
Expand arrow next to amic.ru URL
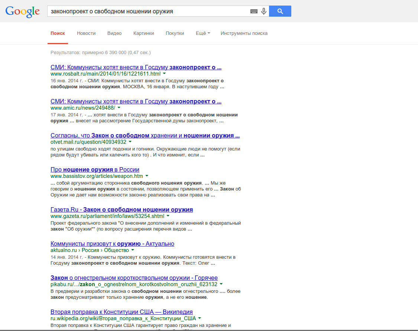pyautogui.click(x=119, y=107)
